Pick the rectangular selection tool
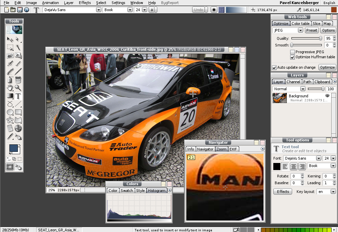The image size is (338, 232). (10, 47)
